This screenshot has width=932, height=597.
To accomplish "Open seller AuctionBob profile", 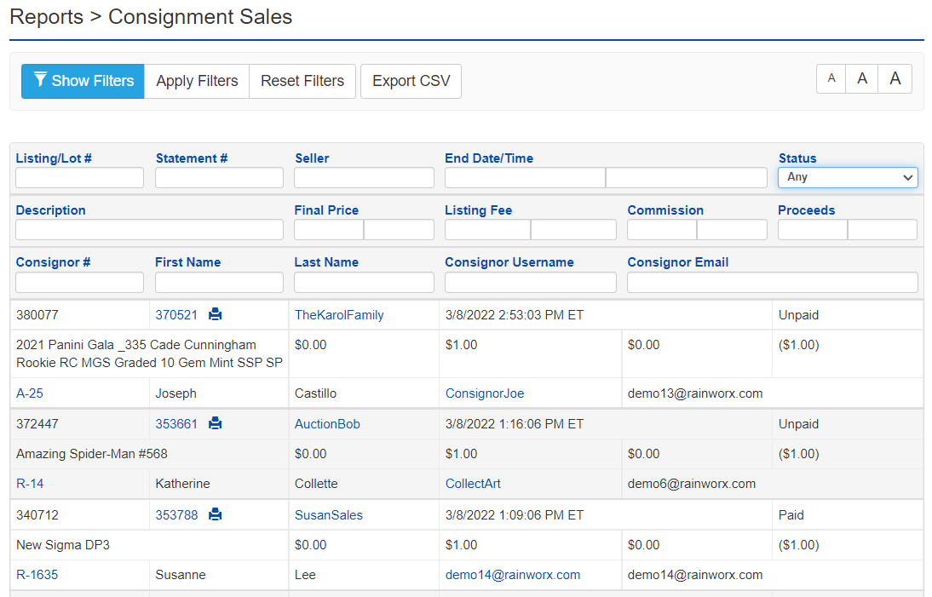I will point(327,424).
